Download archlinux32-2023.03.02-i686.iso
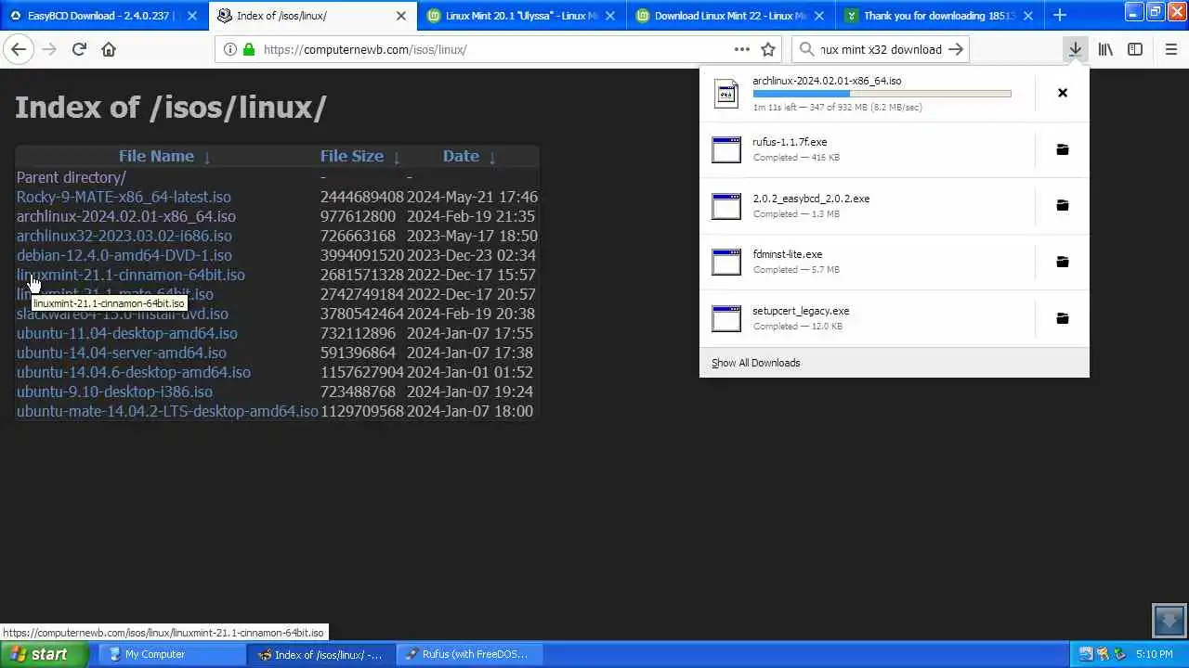 pyautogui.click(x=124, y=236)
